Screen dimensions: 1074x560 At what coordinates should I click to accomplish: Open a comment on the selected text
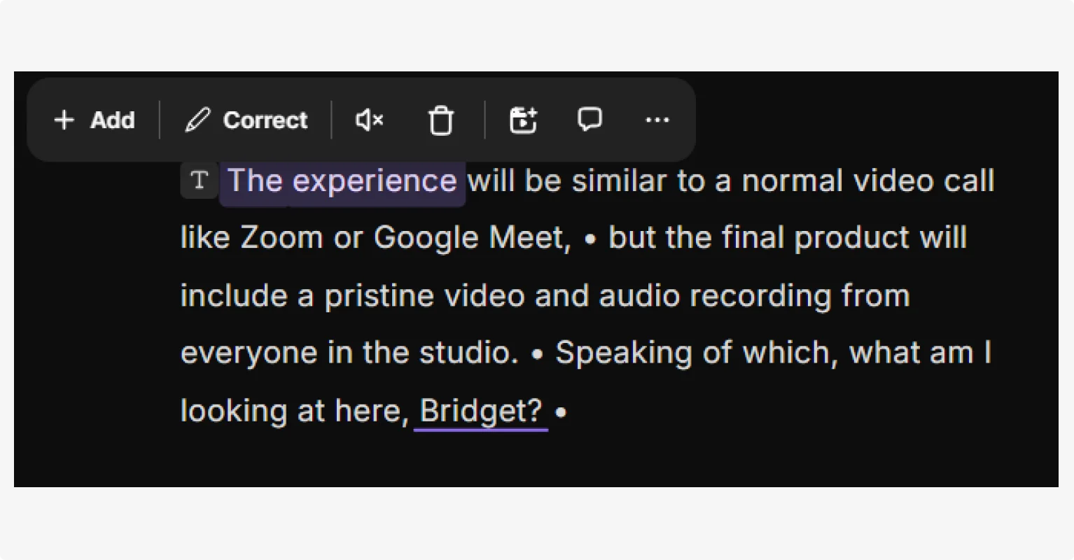click(590, 120)
